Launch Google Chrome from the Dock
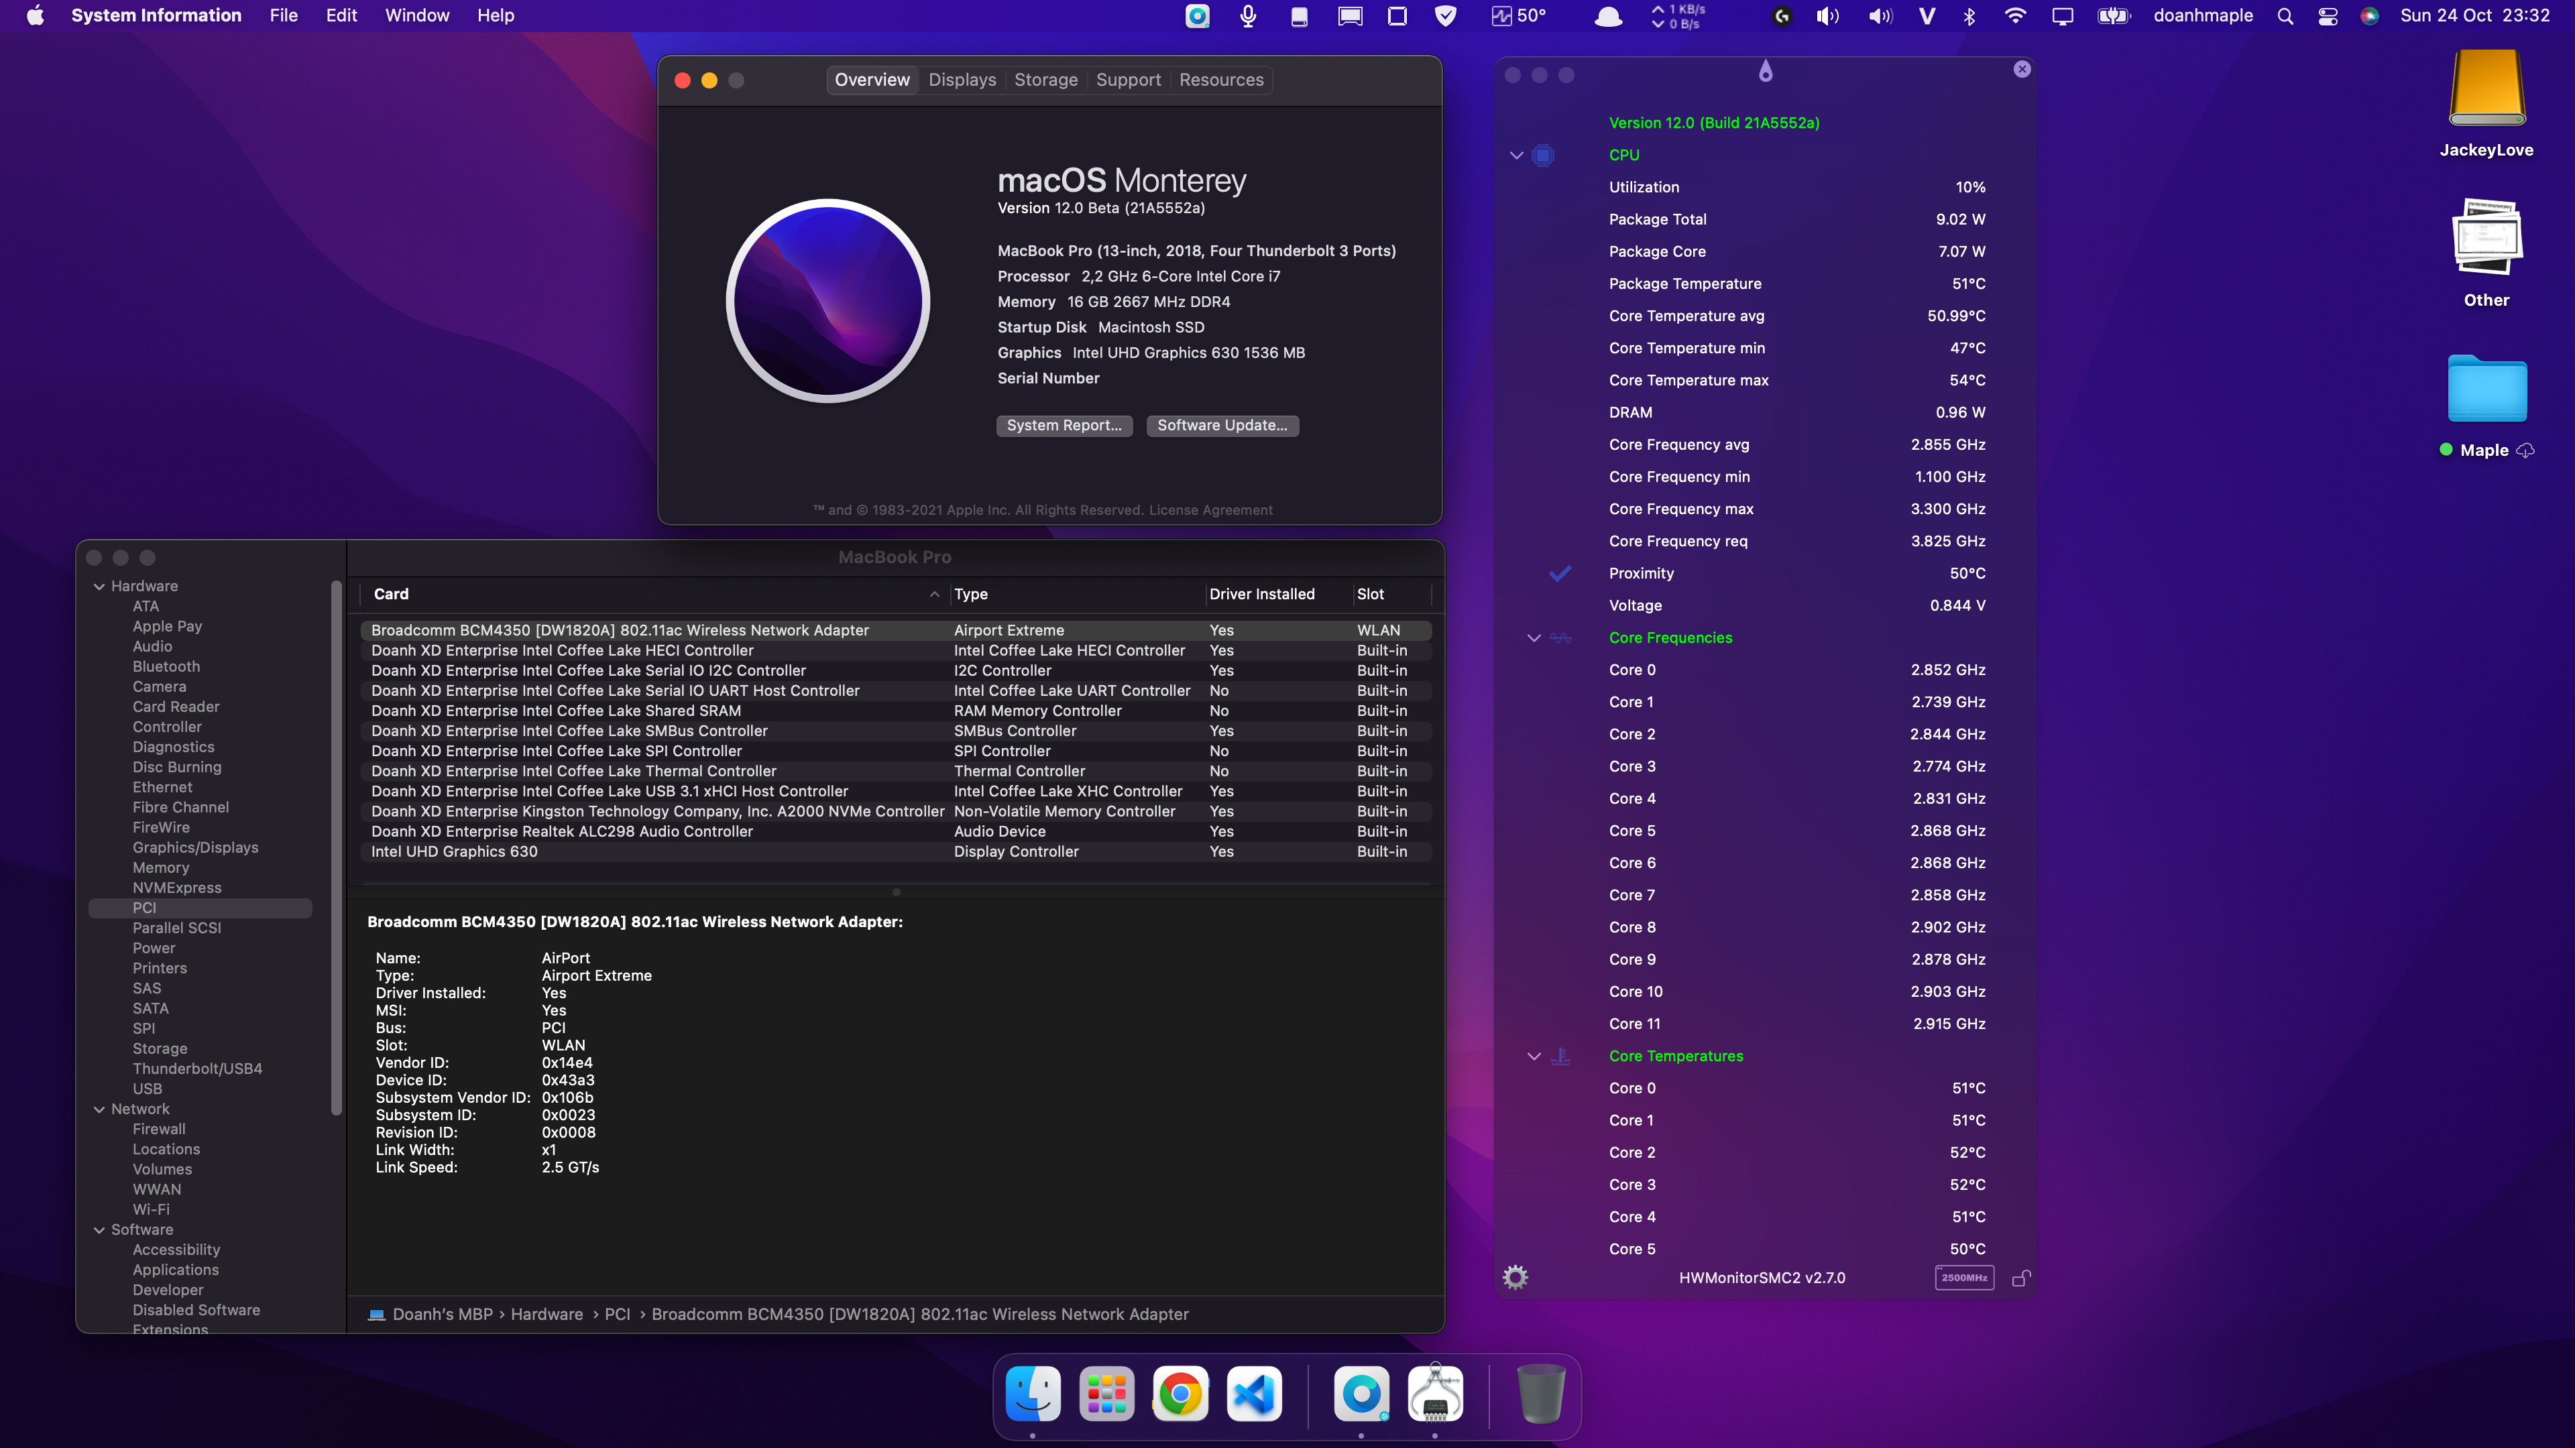2575x1448 pixels. [1180, 1393]
